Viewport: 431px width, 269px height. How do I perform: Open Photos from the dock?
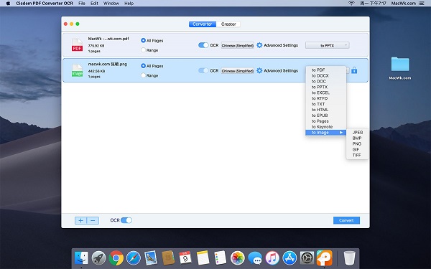pyautogui.click(x=238, y=258)
